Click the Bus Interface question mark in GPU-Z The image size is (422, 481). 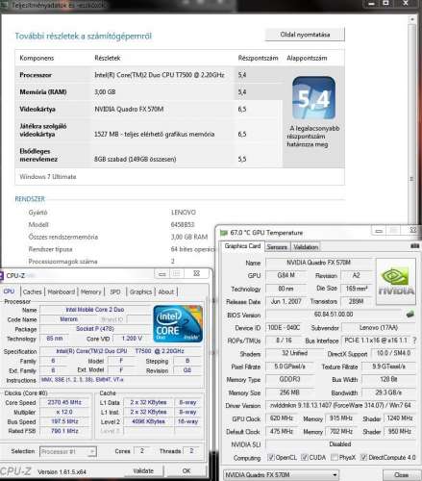414,341
